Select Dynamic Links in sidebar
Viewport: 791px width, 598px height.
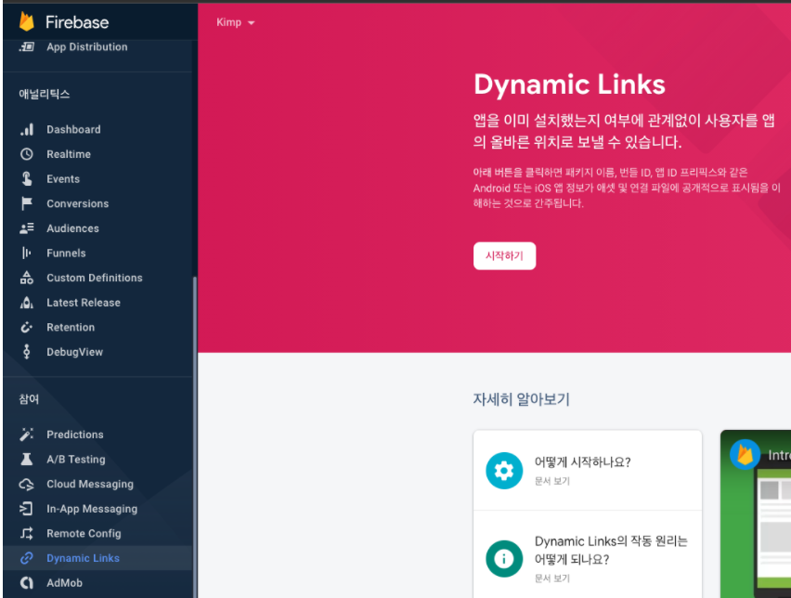click(x=97, y=558)
